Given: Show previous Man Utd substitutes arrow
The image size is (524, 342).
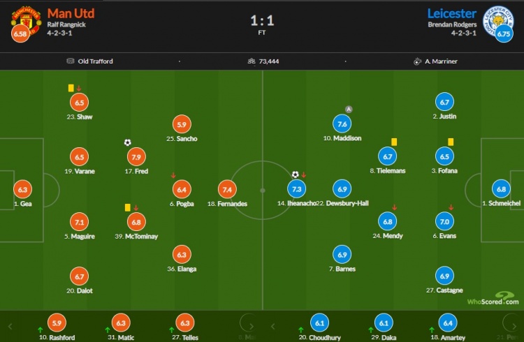Looking at the screenshot, I should point(10,327).
